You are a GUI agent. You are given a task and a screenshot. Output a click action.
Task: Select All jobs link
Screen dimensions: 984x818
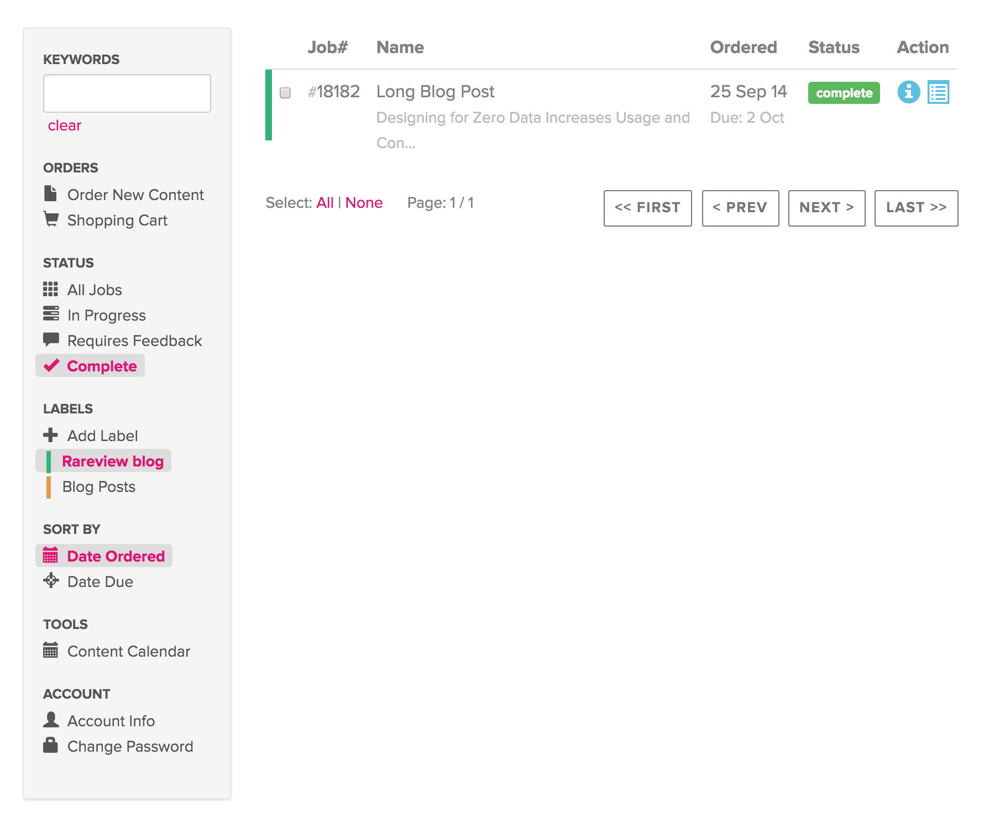[x=325, y=203]
